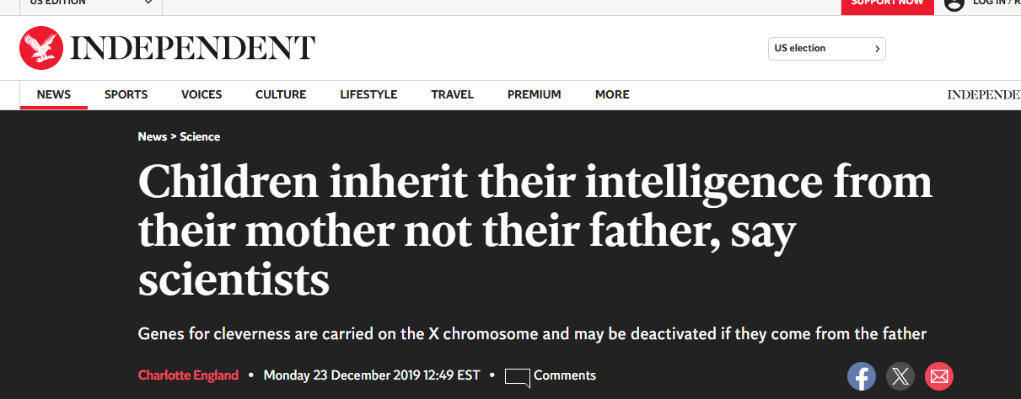Open the Premium section
The image size is (1021, 399).
click(x=534, y=94)
